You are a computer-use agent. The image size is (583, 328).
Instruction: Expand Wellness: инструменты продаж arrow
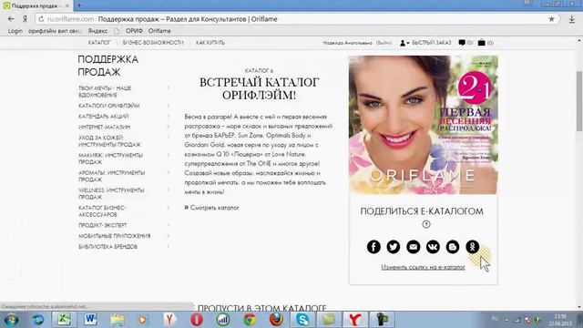[168, 190]
